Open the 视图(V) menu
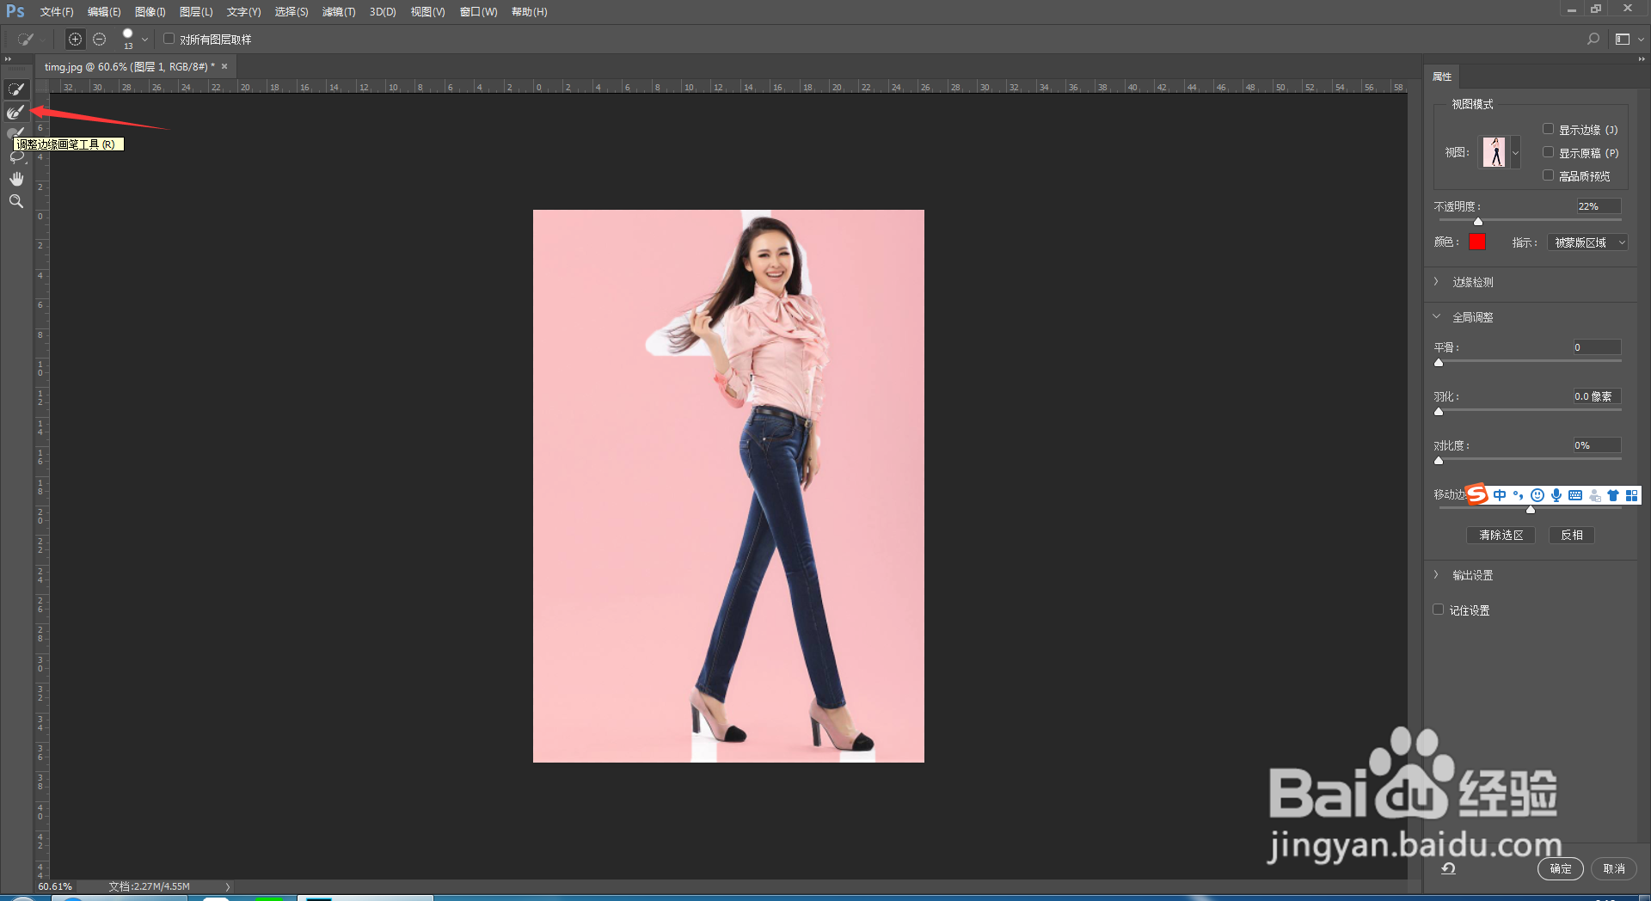1651x901 pixels. pyautogui.click(x=427, y=12)
